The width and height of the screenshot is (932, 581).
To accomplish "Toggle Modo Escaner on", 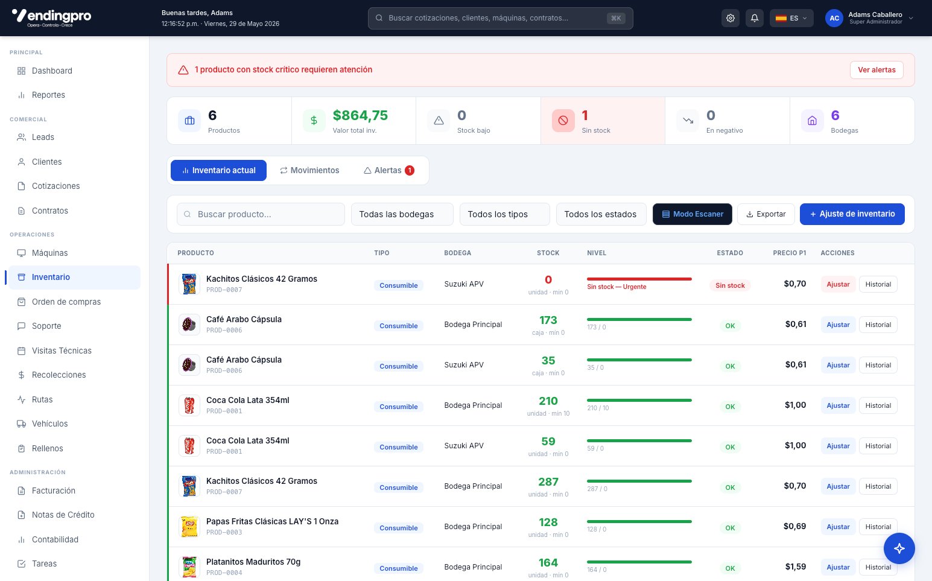I will click(693, 214).
